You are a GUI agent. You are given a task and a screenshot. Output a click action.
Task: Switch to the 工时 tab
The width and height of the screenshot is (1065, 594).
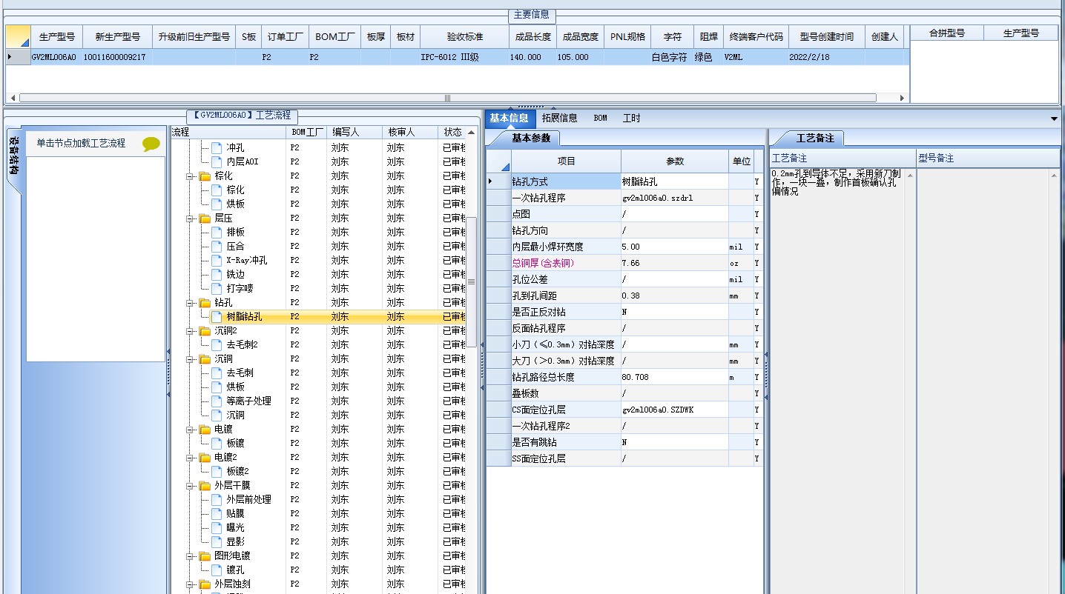tap(631, 118)
